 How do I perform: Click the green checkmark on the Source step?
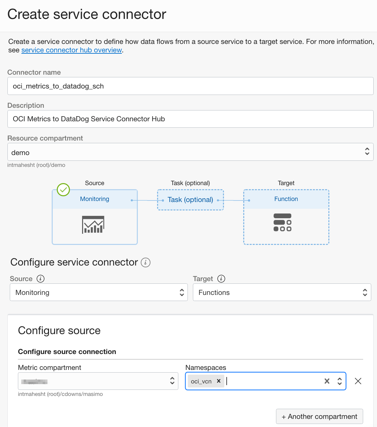[63, 190]
